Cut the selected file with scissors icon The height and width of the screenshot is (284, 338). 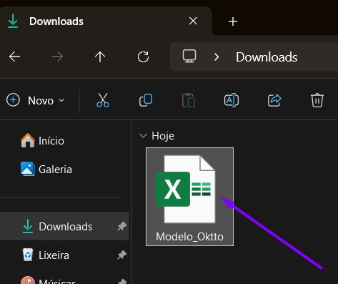coord(103,100)
